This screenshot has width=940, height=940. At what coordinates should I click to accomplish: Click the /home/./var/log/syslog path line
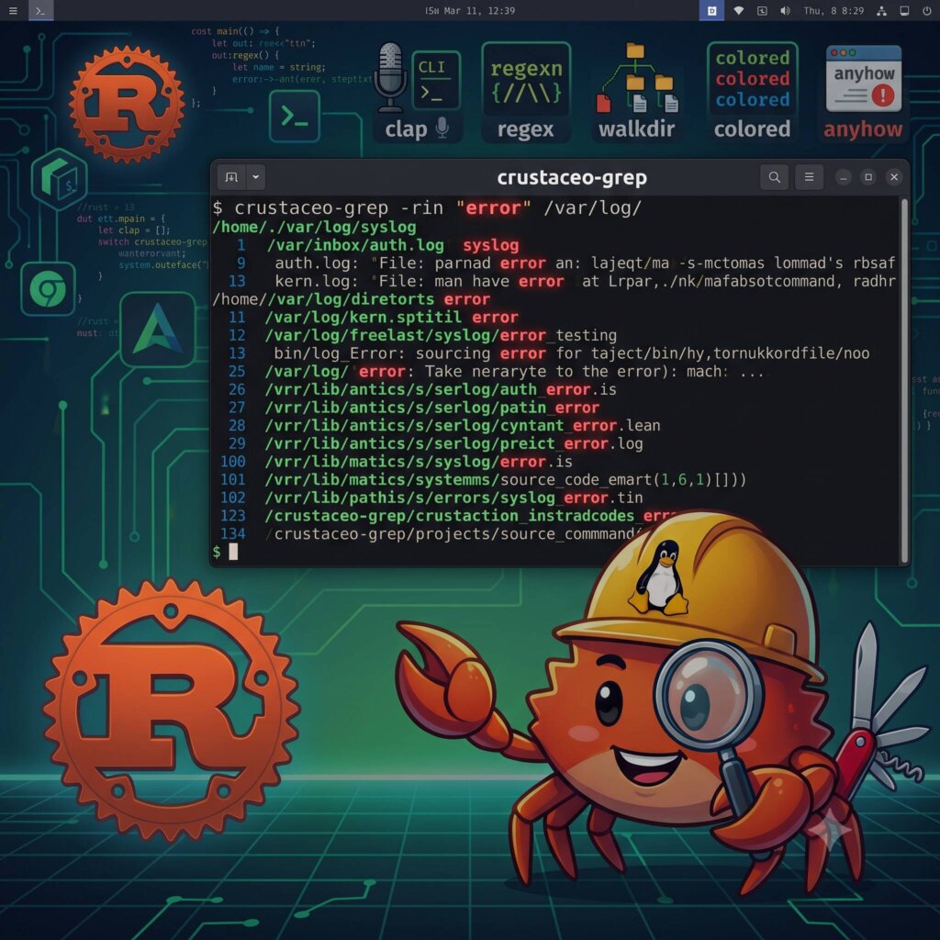(314, 228)
